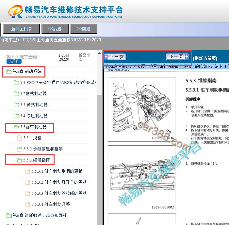
Task: Click the scroll up arrow of the tree panel
Action: click(x=99, y=53)
